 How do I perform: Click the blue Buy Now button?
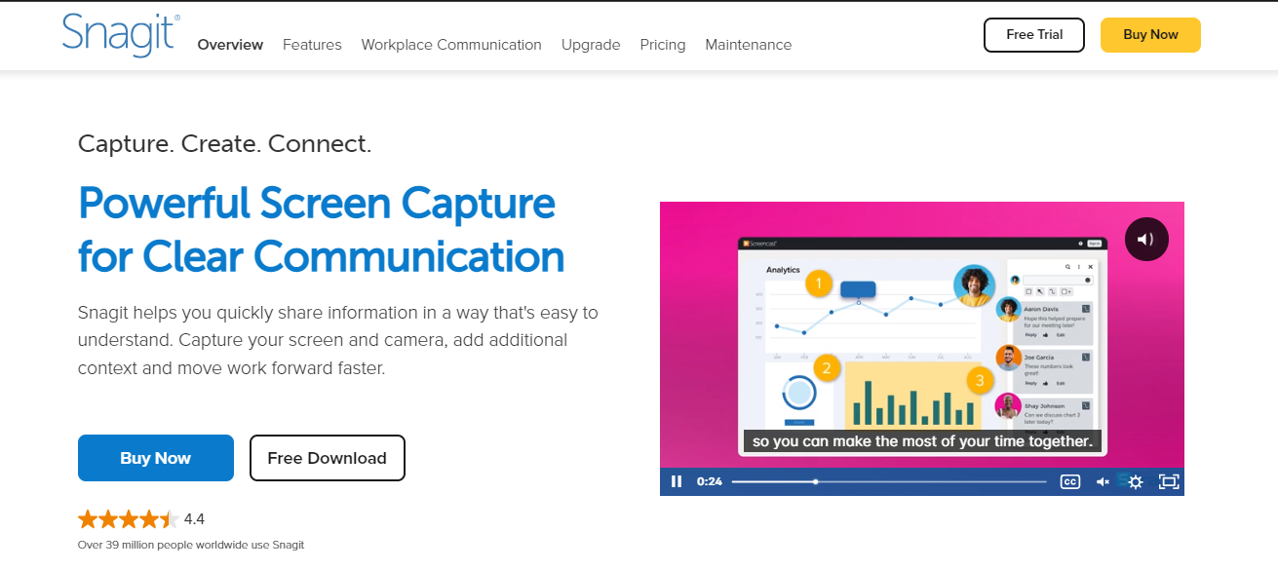(x=156, y=458)
